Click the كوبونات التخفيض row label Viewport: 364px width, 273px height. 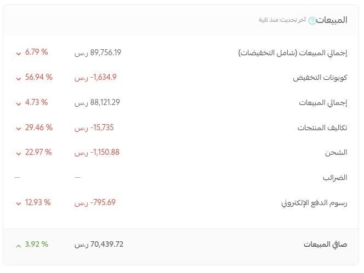point(320,78)
